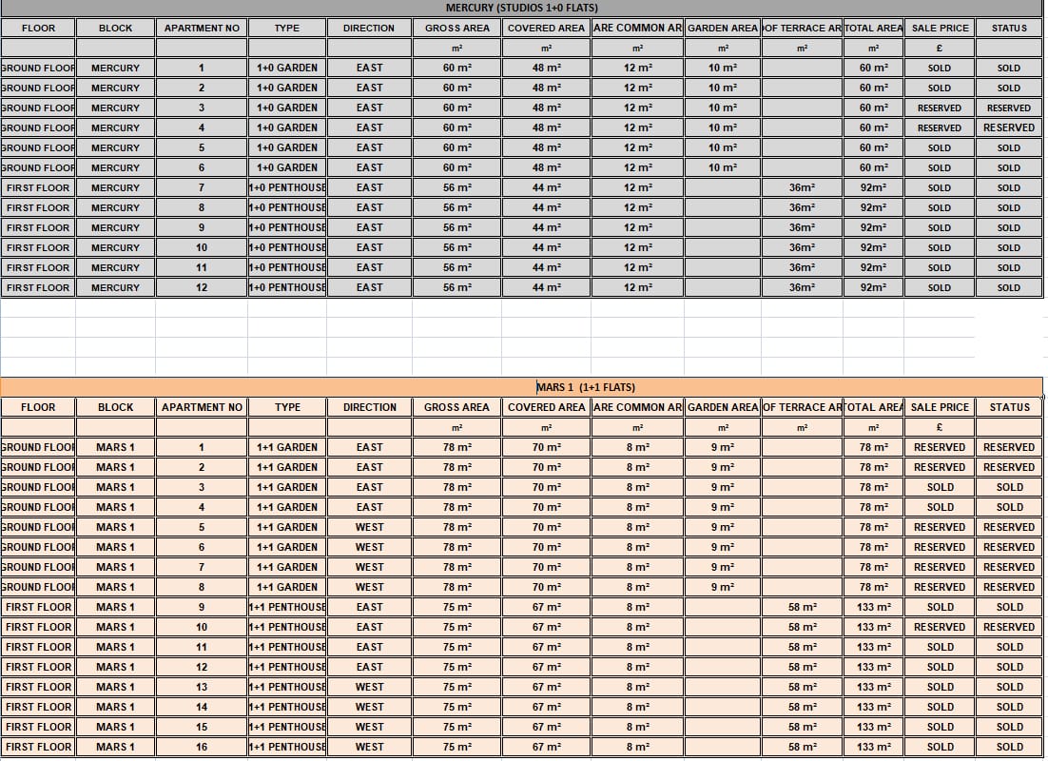Select the gross area cell for Mercury apartment 10
Viewport: 1048px width, 761px height.
(457, 247)
